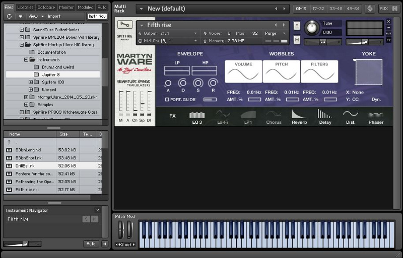This screenshot has width=403, height=258.
Task: Collapse the Instruments folder
Action: click(26, 59)
